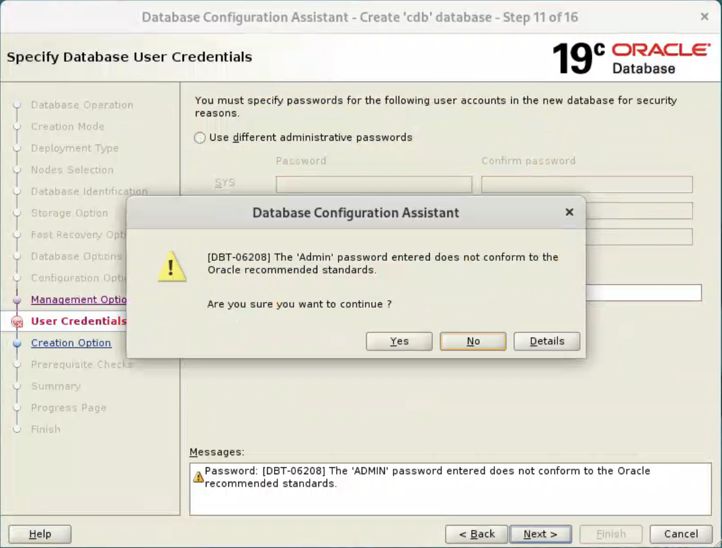Click the Database Options step
722x548 pixels.
76,256
